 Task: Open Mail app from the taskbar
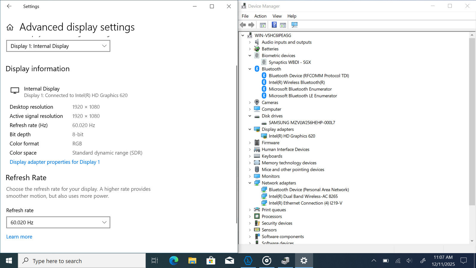[229, 261]
